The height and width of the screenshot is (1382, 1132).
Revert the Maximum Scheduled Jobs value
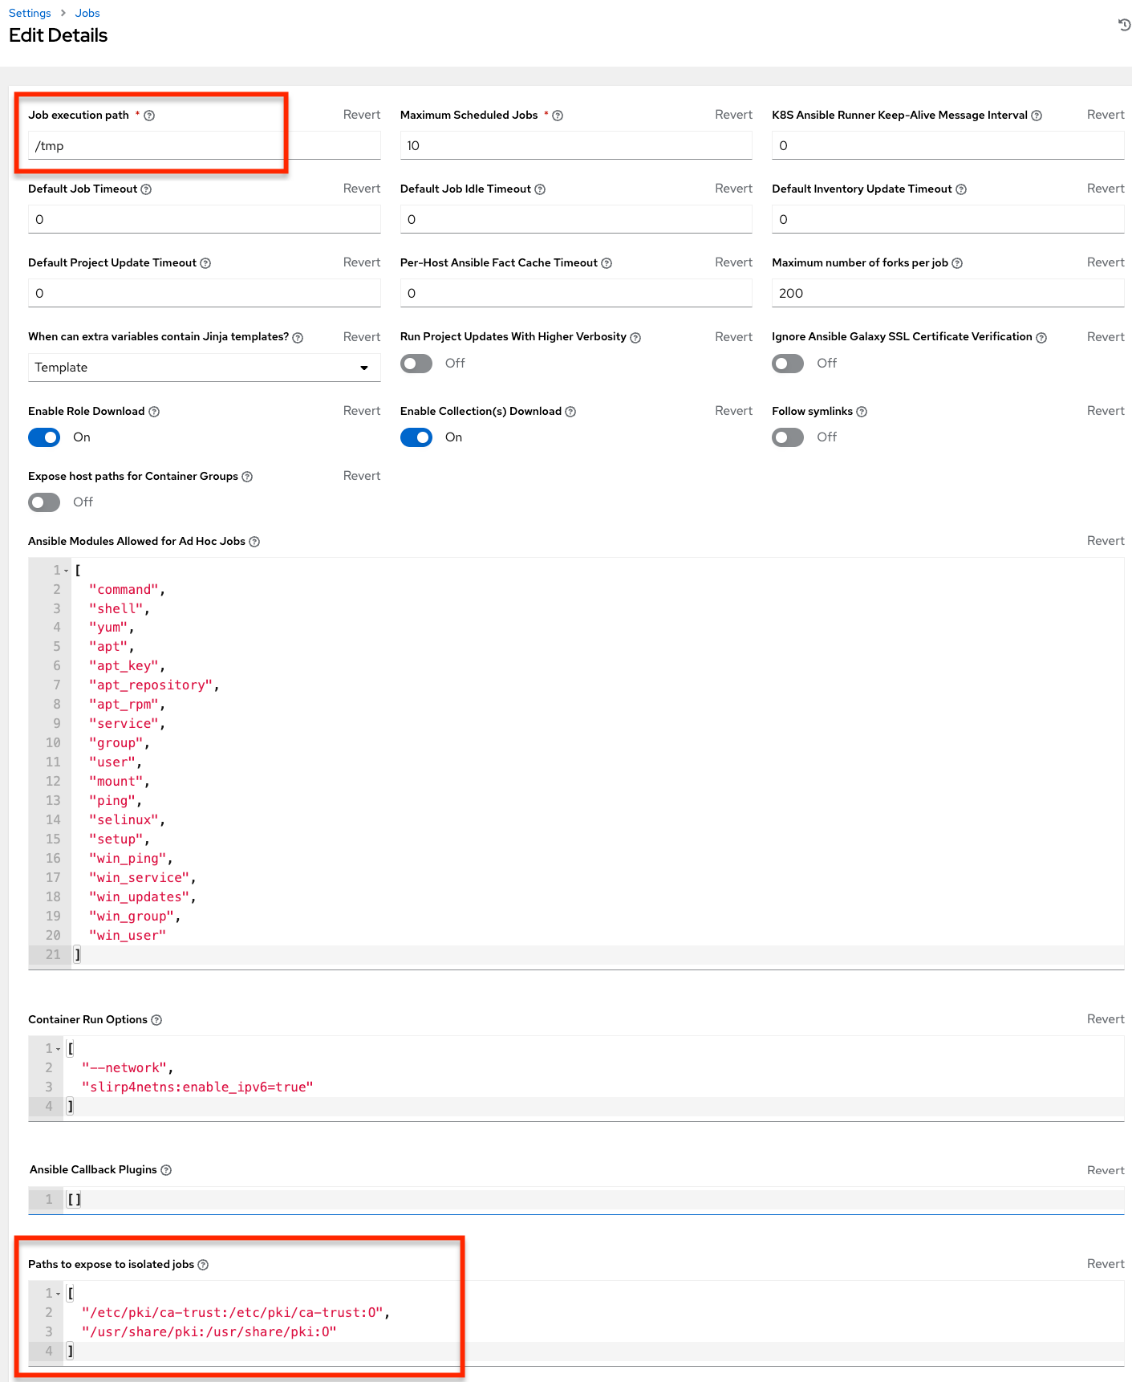click(x=733, y=115)
